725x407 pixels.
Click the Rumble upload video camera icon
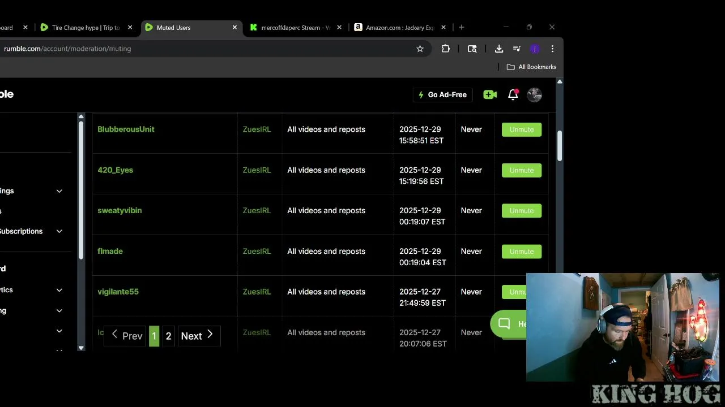pyautogui.click(x=490, y=95)
